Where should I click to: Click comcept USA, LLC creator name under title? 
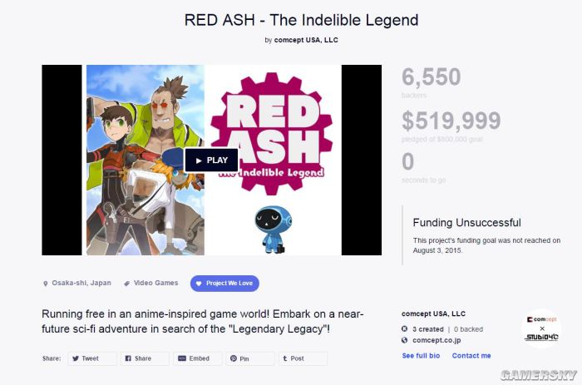(x=306, y=40)
